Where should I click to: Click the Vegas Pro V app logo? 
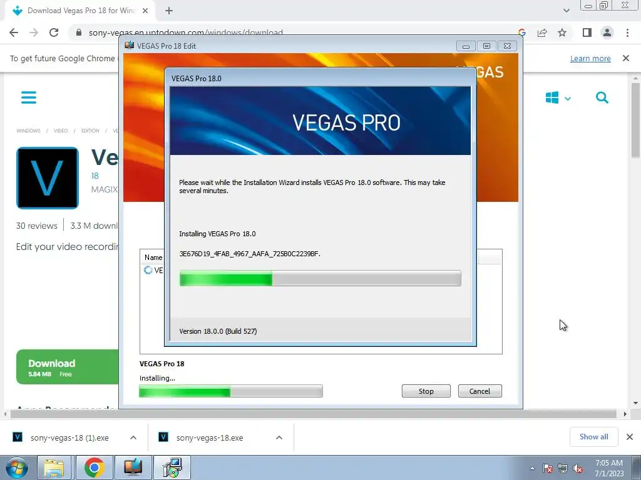coord(48,178)
